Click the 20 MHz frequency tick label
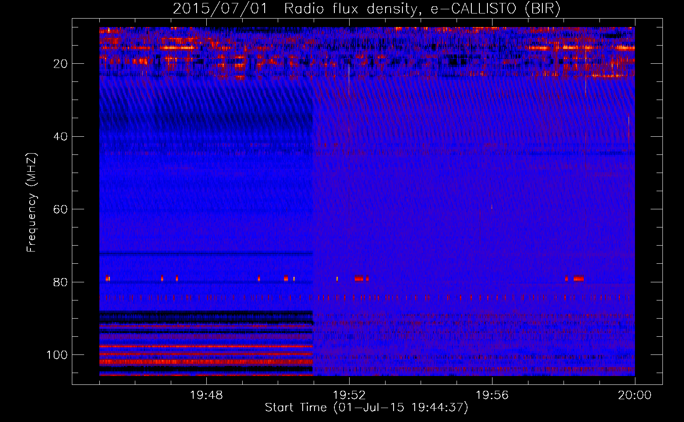Image resolution: width=684 pixels, height=422 pixels. pyautogui.click(x=61, y=64)
